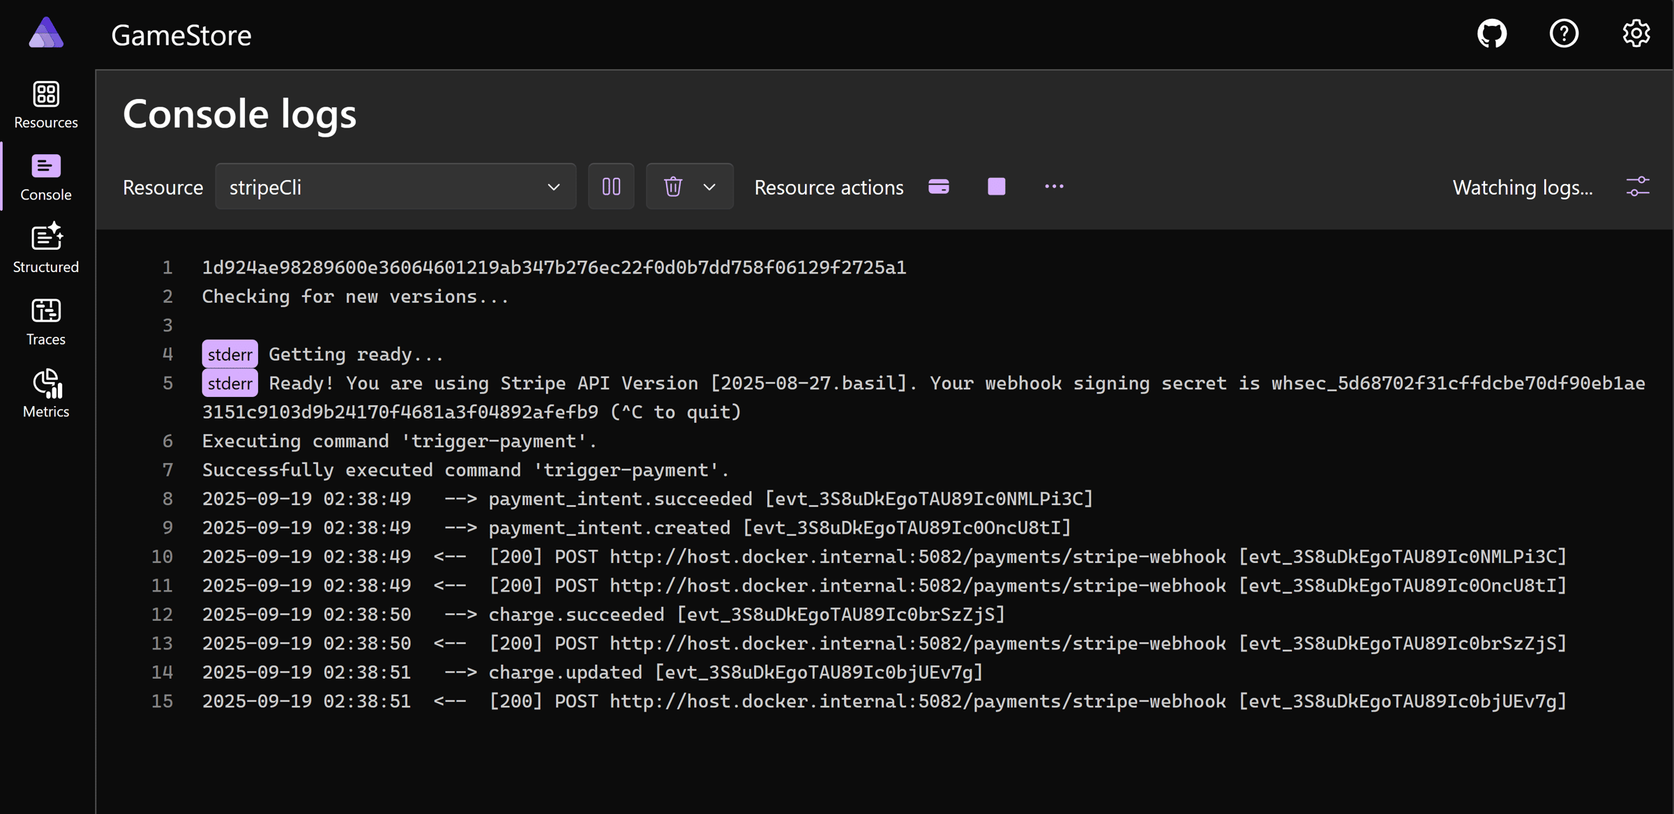Click the Resource actions label
The height and width of the screenshot is (814, 1674).
pos(829,187)
